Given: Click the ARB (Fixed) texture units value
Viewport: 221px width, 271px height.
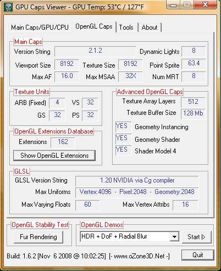Looking at the screenshot, I should point(57,103).
